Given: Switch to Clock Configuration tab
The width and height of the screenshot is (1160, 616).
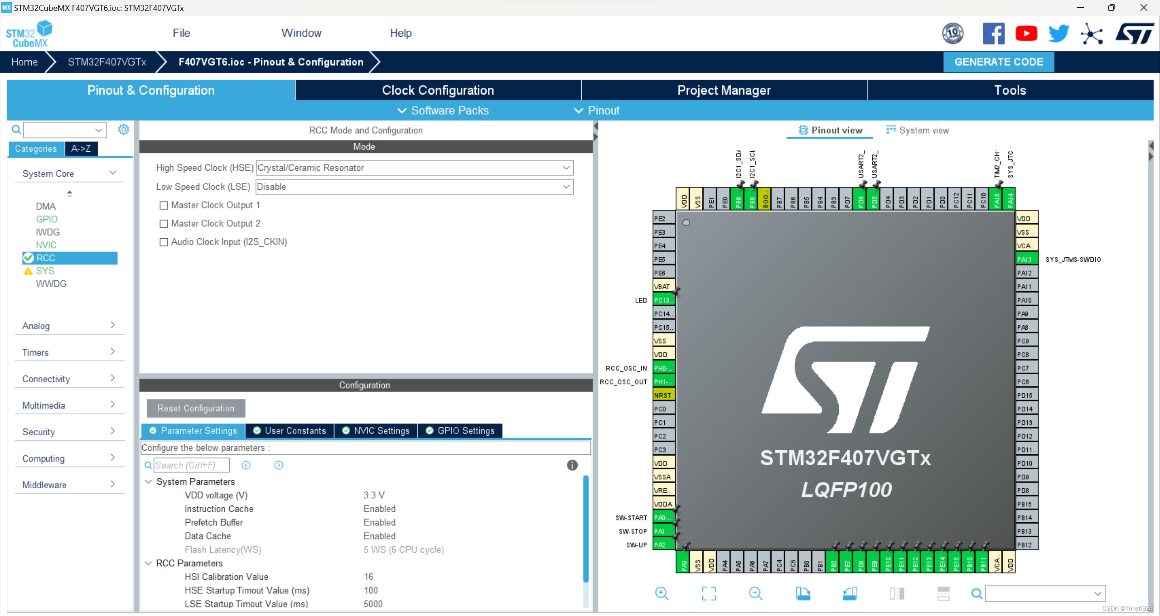Looking at the screenshot, I should pyautogui.click(x=437, y=91).
